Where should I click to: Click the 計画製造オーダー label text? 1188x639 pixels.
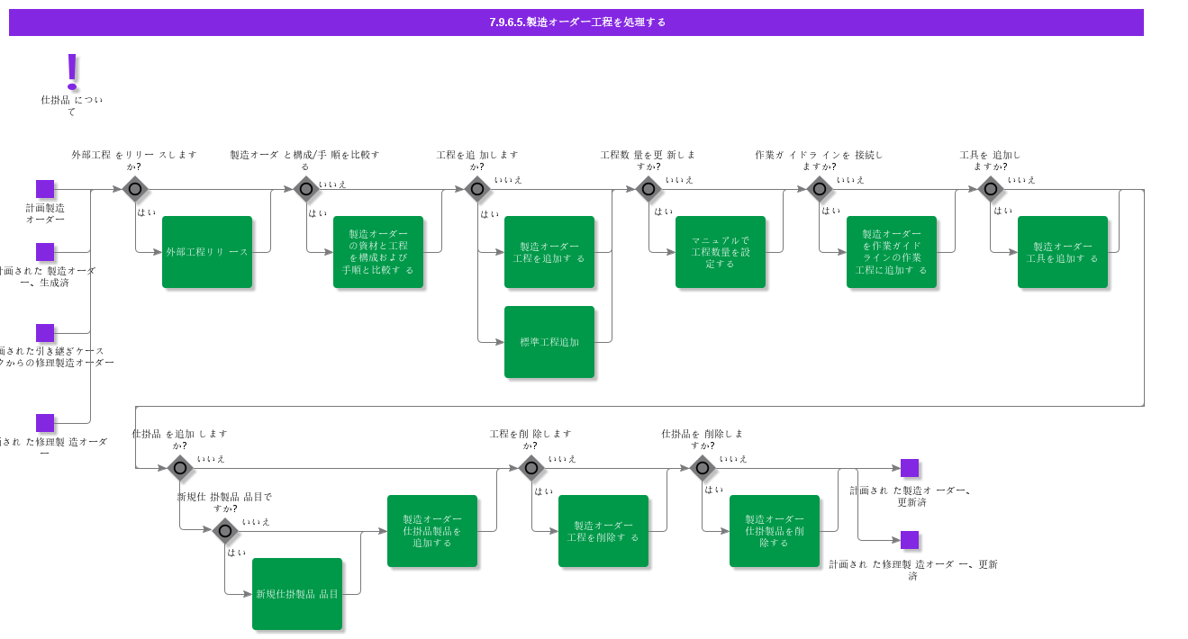tap(45, 213)
